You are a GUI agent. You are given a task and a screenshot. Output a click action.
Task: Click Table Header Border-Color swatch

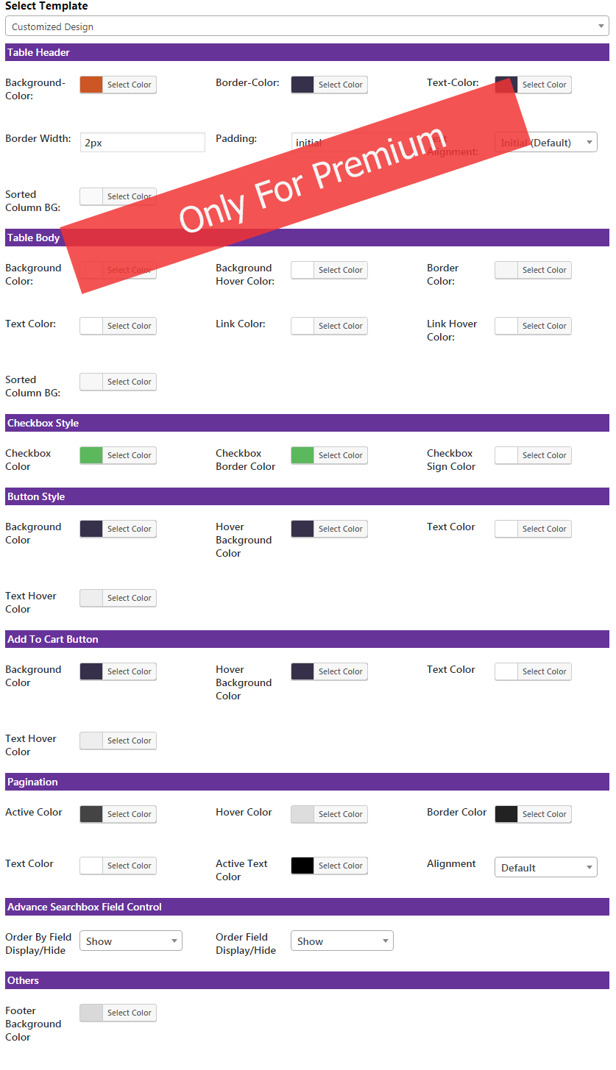coord(302,85)
